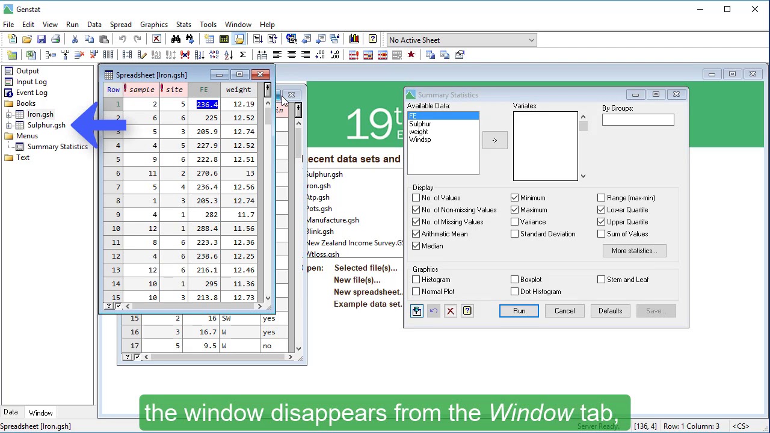Click the undo icon in Summary Statistics dialog
Screen dimensions: 770x433
click(x=434, y=311)
